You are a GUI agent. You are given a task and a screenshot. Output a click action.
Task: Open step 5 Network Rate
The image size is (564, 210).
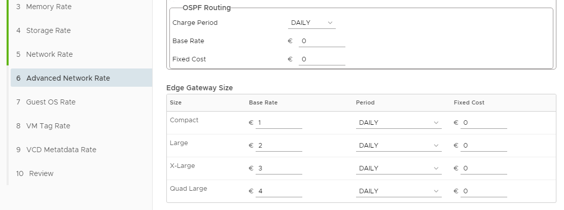pos(49,54)
